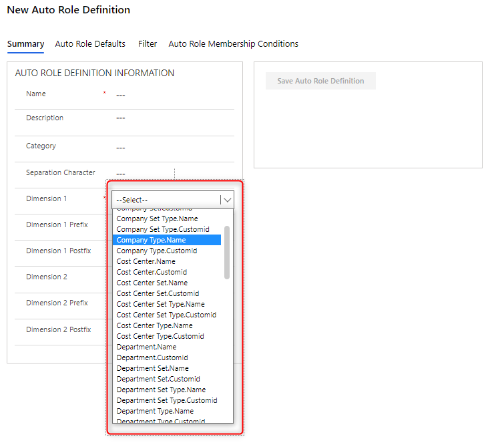Click Save Auto Role Definition button

[320, 81]
